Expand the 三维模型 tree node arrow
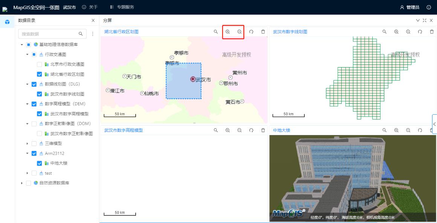437x223 pixels. pyautogui.click(x=27, y=143)
